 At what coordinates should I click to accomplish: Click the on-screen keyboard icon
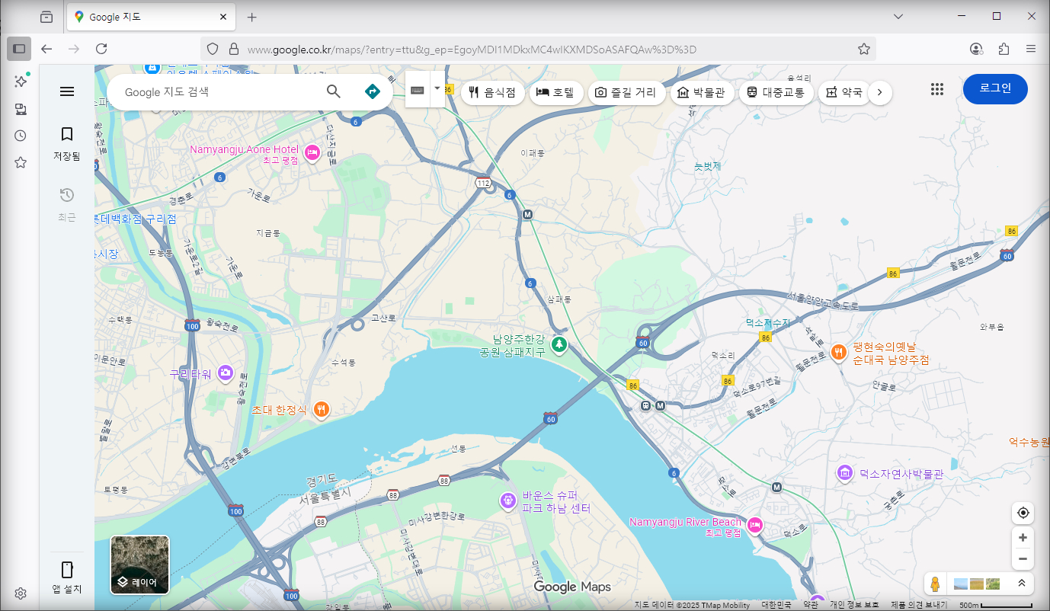tap(418, 90)
